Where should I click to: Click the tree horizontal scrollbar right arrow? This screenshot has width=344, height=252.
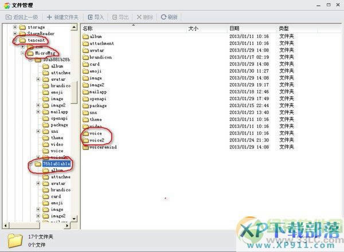pyautogui.click(x=68, y=226)
